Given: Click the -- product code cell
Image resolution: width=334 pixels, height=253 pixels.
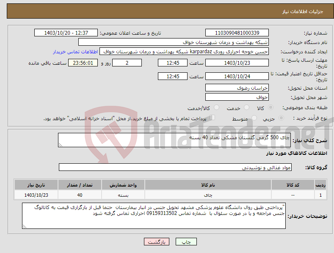Looking at the screenshot, I should coord(293,195).
